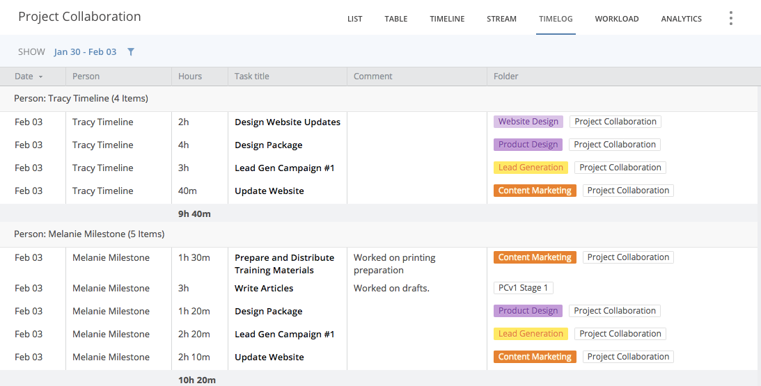This screenshot has width=761, height=386.
Task: Switch to the Workload tab
Action: [x=616, y=19]
